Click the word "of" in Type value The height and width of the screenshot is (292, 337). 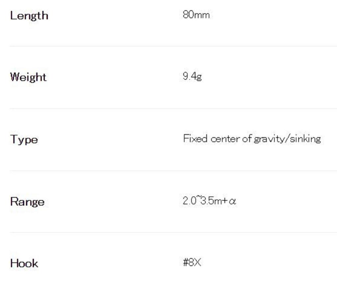pos(247,139)
